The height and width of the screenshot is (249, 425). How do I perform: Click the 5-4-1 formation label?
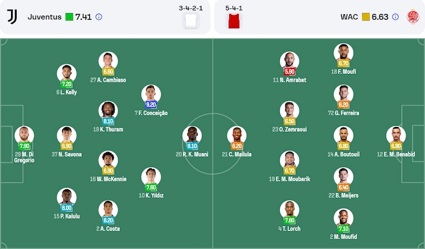point(234,9)
